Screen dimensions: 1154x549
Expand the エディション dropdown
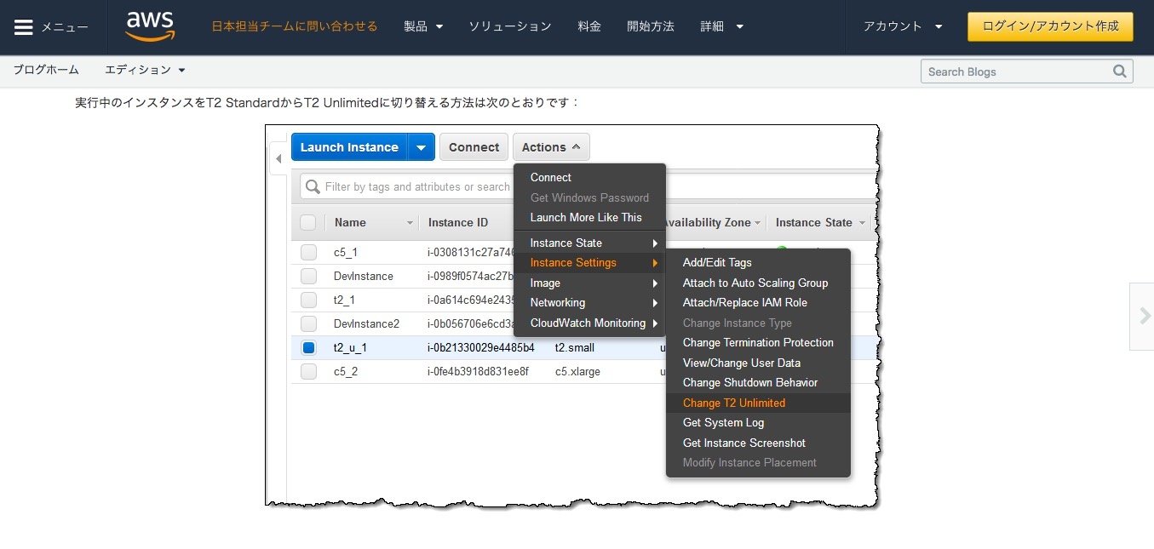coord(145,70)
